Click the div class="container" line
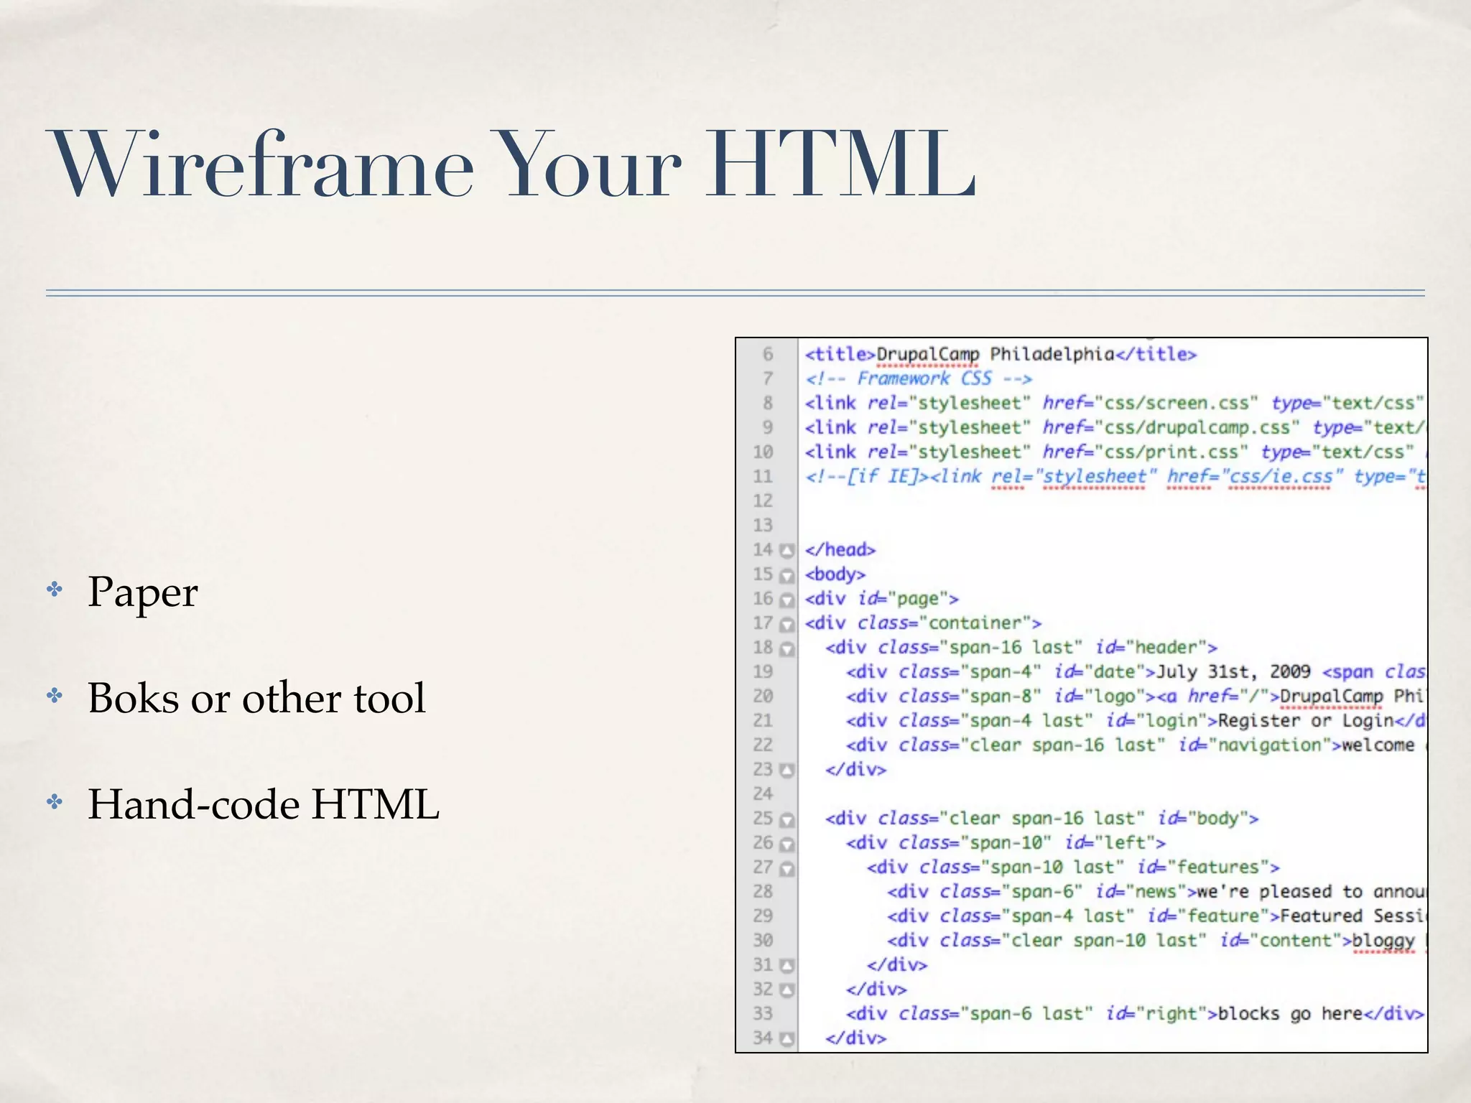 [x=923, y=623]
